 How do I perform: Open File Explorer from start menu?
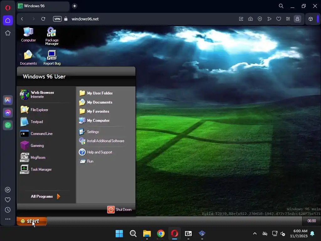34,110
